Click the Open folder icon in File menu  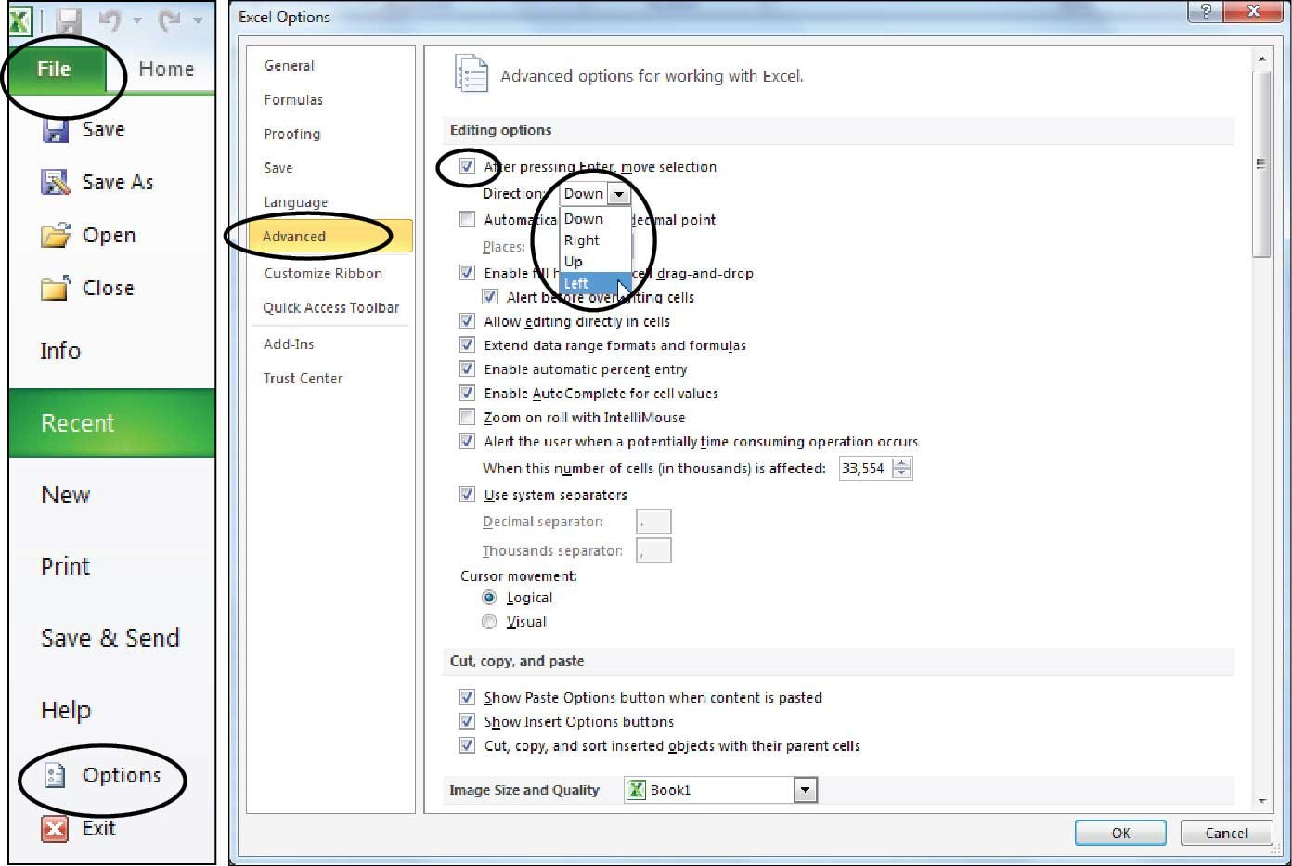[56, 235]
